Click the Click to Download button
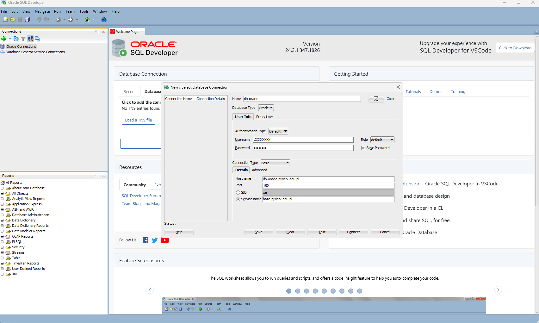The height and width of the screenshot is (323, 539). click(x=515, y=48)
